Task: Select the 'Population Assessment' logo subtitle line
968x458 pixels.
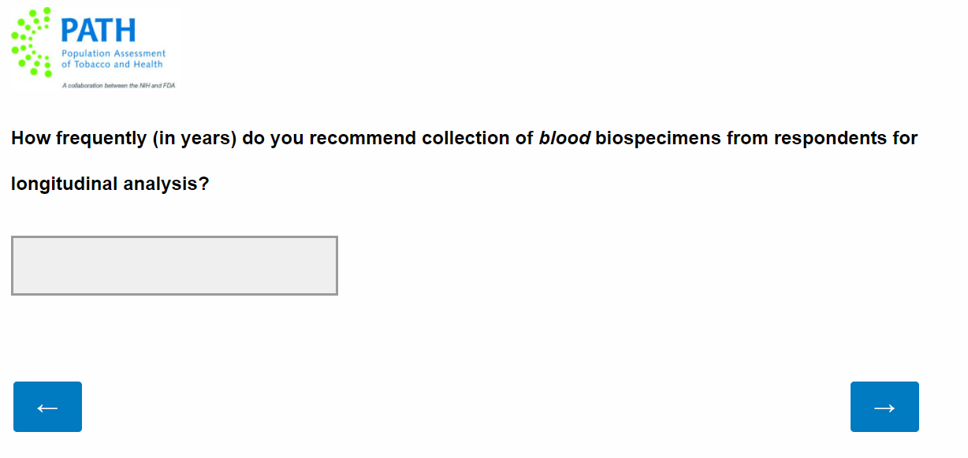Action: [114, 54]
